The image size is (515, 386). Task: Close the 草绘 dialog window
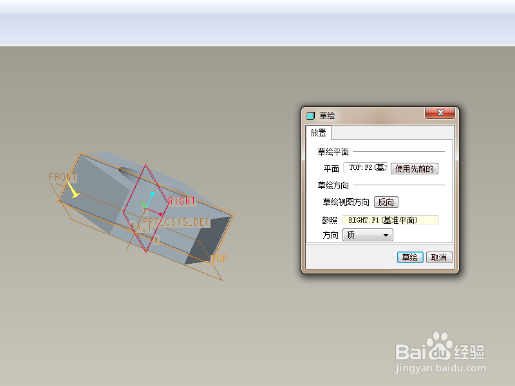tap(440, 113)
